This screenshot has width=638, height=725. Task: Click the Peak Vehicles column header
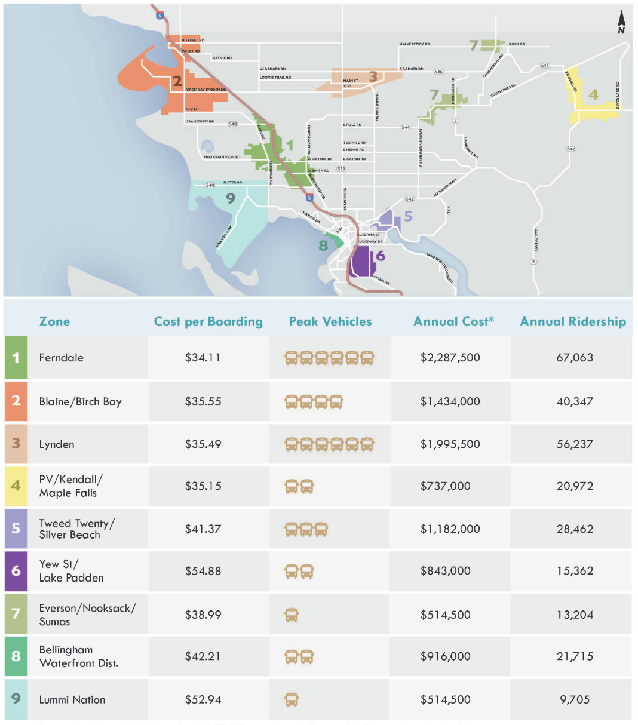[x=330, y=322]
